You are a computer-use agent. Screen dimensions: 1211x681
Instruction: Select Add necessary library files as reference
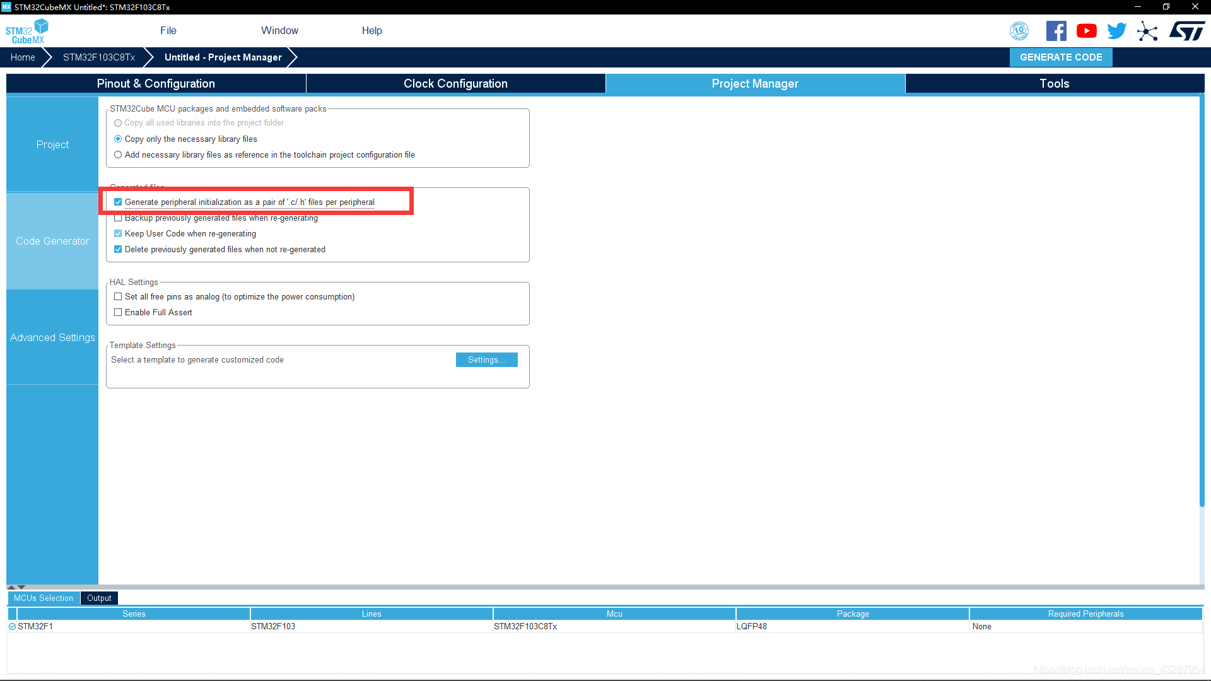tap(118, 154)
